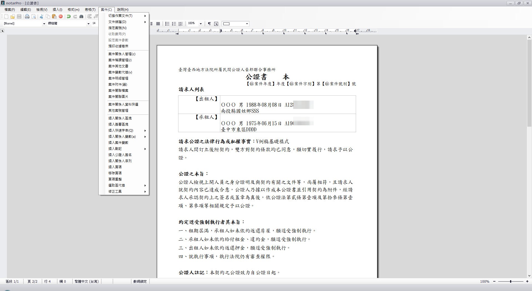This screenshot has width=532, height=291.
Task: Copy selection using copy icon
Action: click(x=48, y=17)
